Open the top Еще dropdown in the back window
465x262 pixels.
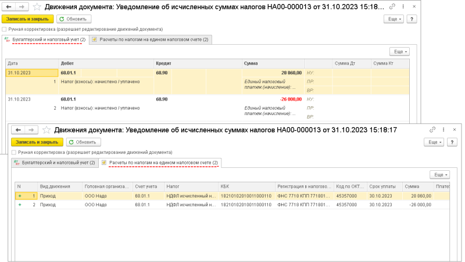(394, 19)
